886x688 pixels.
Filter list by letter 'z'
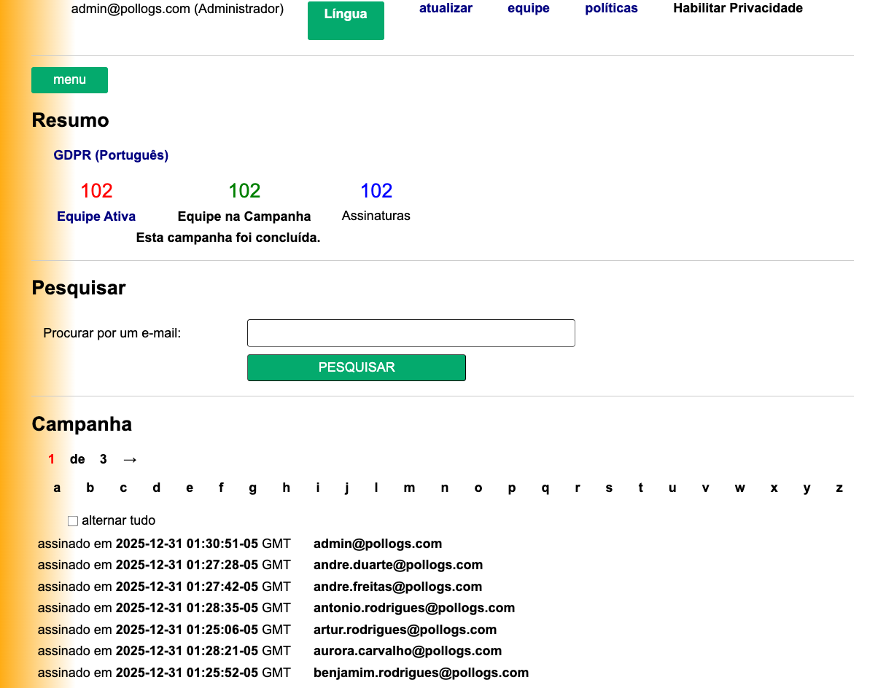(x=839, y=488)
